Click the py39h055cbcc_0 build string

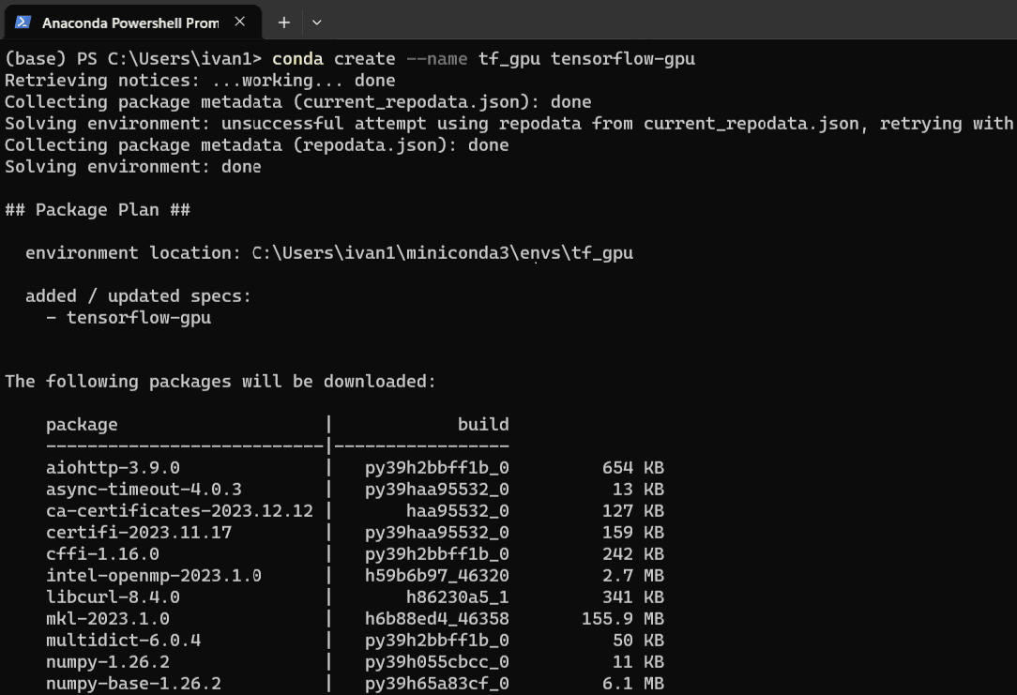(x=436, y=662)
